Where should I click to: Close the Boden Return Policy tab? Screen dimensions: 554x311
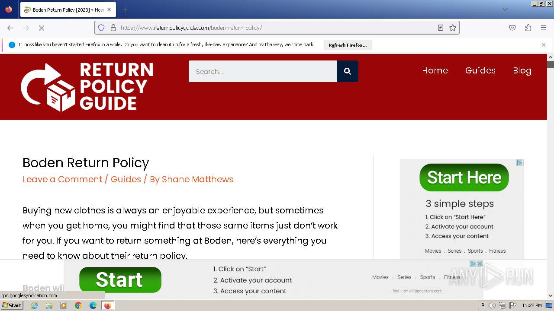point(109,10)
